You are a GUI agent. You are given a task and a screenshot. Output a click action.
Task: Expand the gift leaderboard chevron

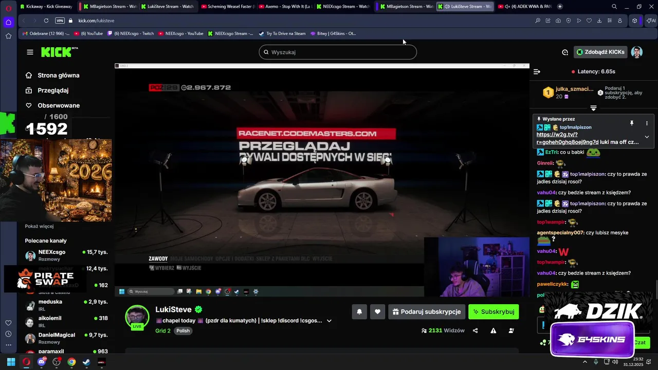point(593,108)
